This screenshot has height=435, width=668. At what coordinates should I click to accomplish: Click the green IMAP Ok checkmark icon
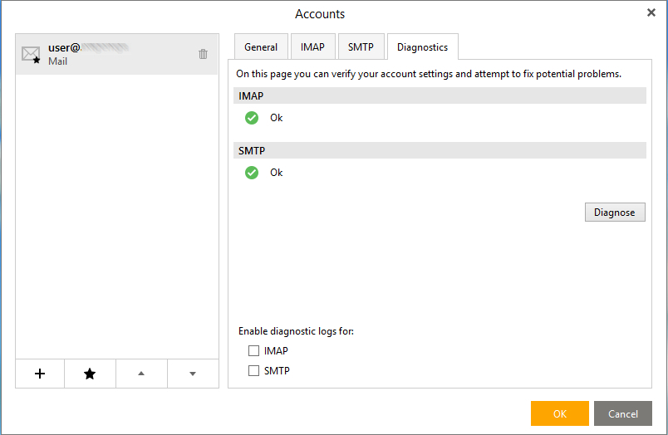pos(252,118)
